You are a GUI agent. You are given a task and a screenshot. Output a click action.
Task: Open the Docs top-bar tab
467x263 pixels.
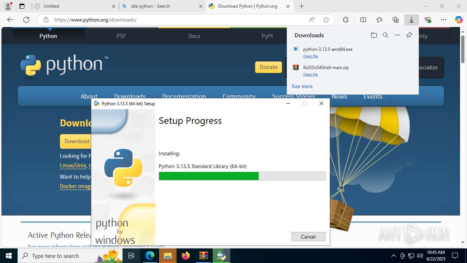tap(194, 36)
